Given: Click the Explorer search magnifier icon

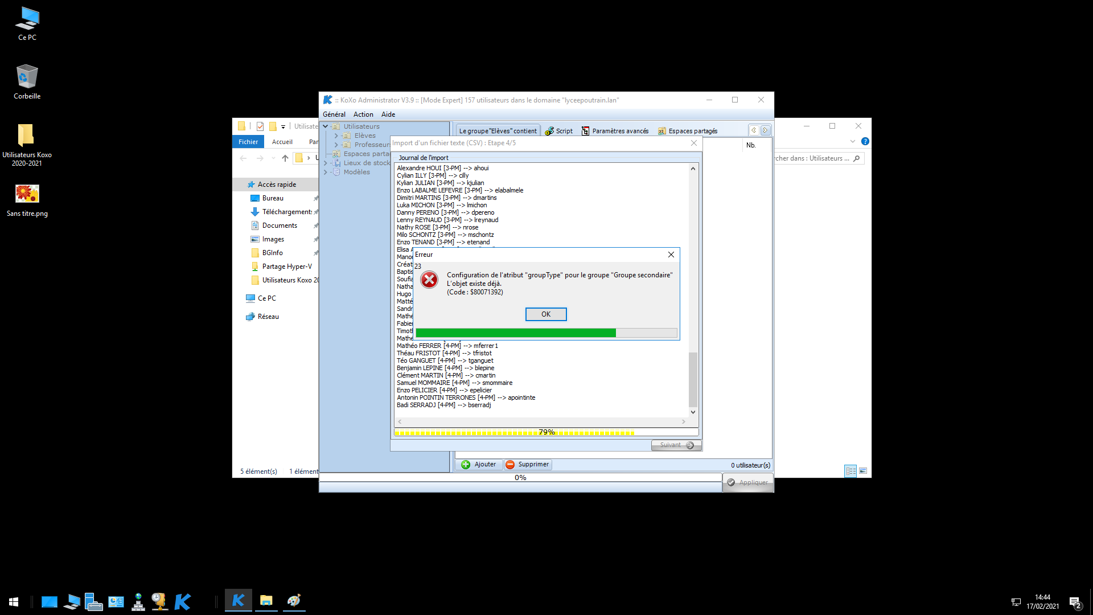Looking at the screenshot, I should click(856, 158).
